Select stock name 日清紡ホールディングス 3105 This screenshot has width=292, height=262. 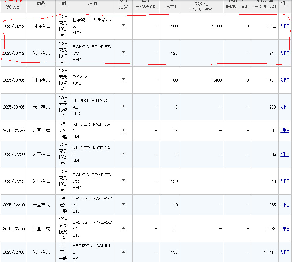click(92, 26)
